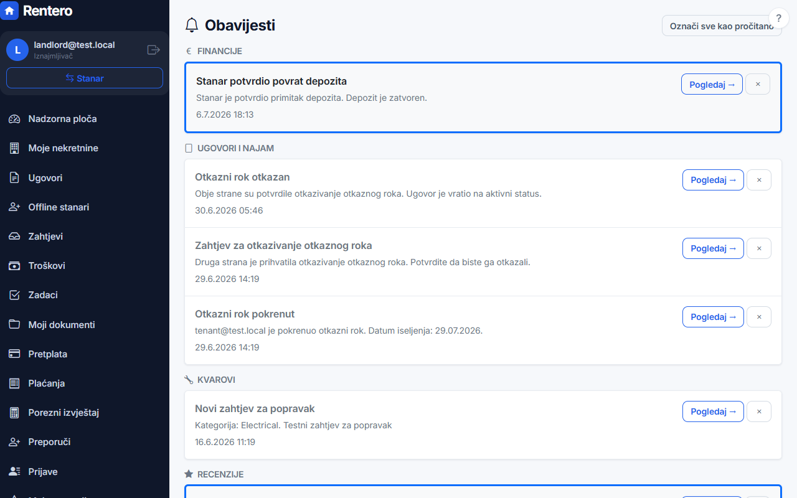797x498 pixels.
Task: Dismiss the Otkazni rok otkazan notification
Action: tap(759, 180)
